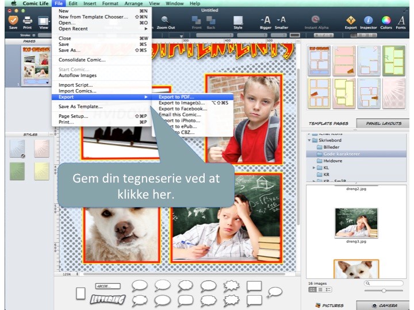Choose New from Template Chooser
The height and width of the screenshot is (310, 414).
coord(102,17)
